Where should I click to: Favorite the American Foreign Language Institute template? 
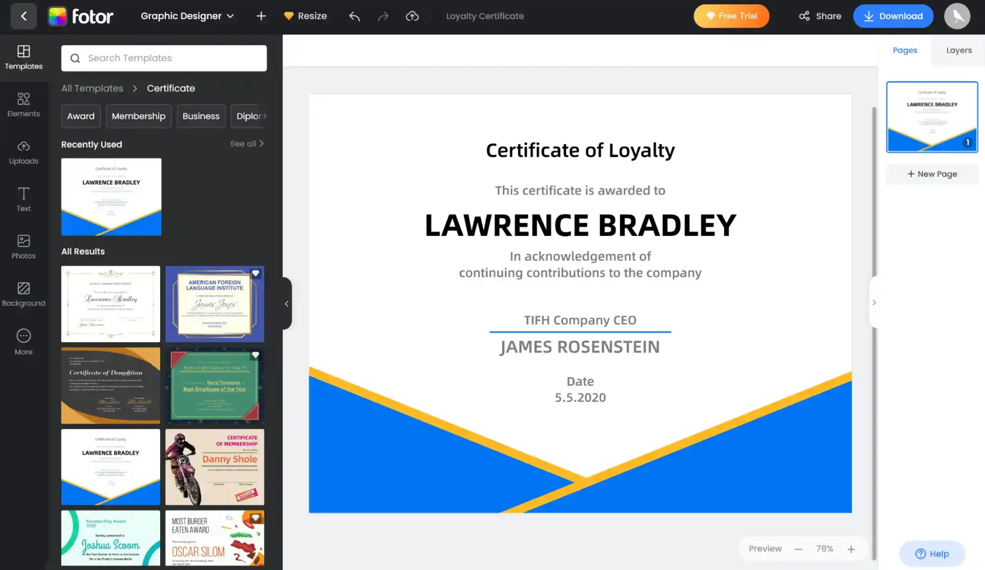[x=256, y=273]
